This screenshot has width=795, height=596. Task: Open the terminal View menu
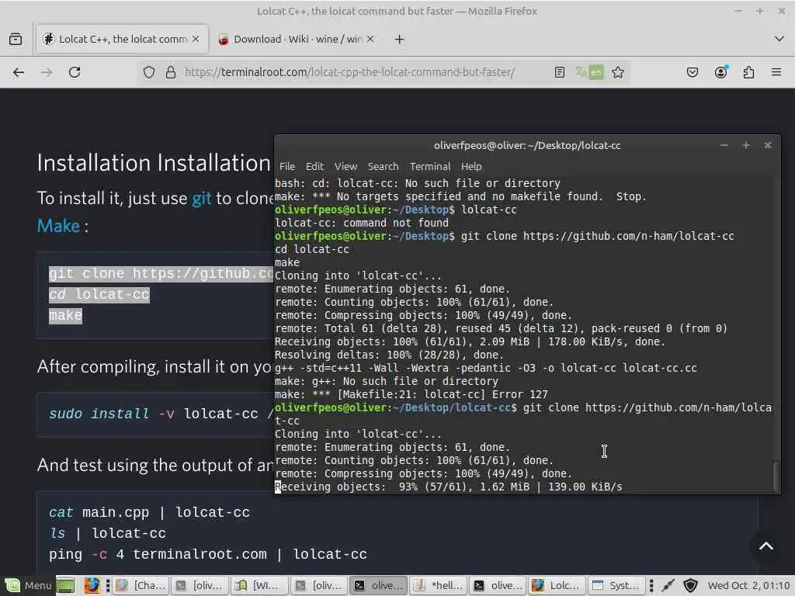point(345,167)
